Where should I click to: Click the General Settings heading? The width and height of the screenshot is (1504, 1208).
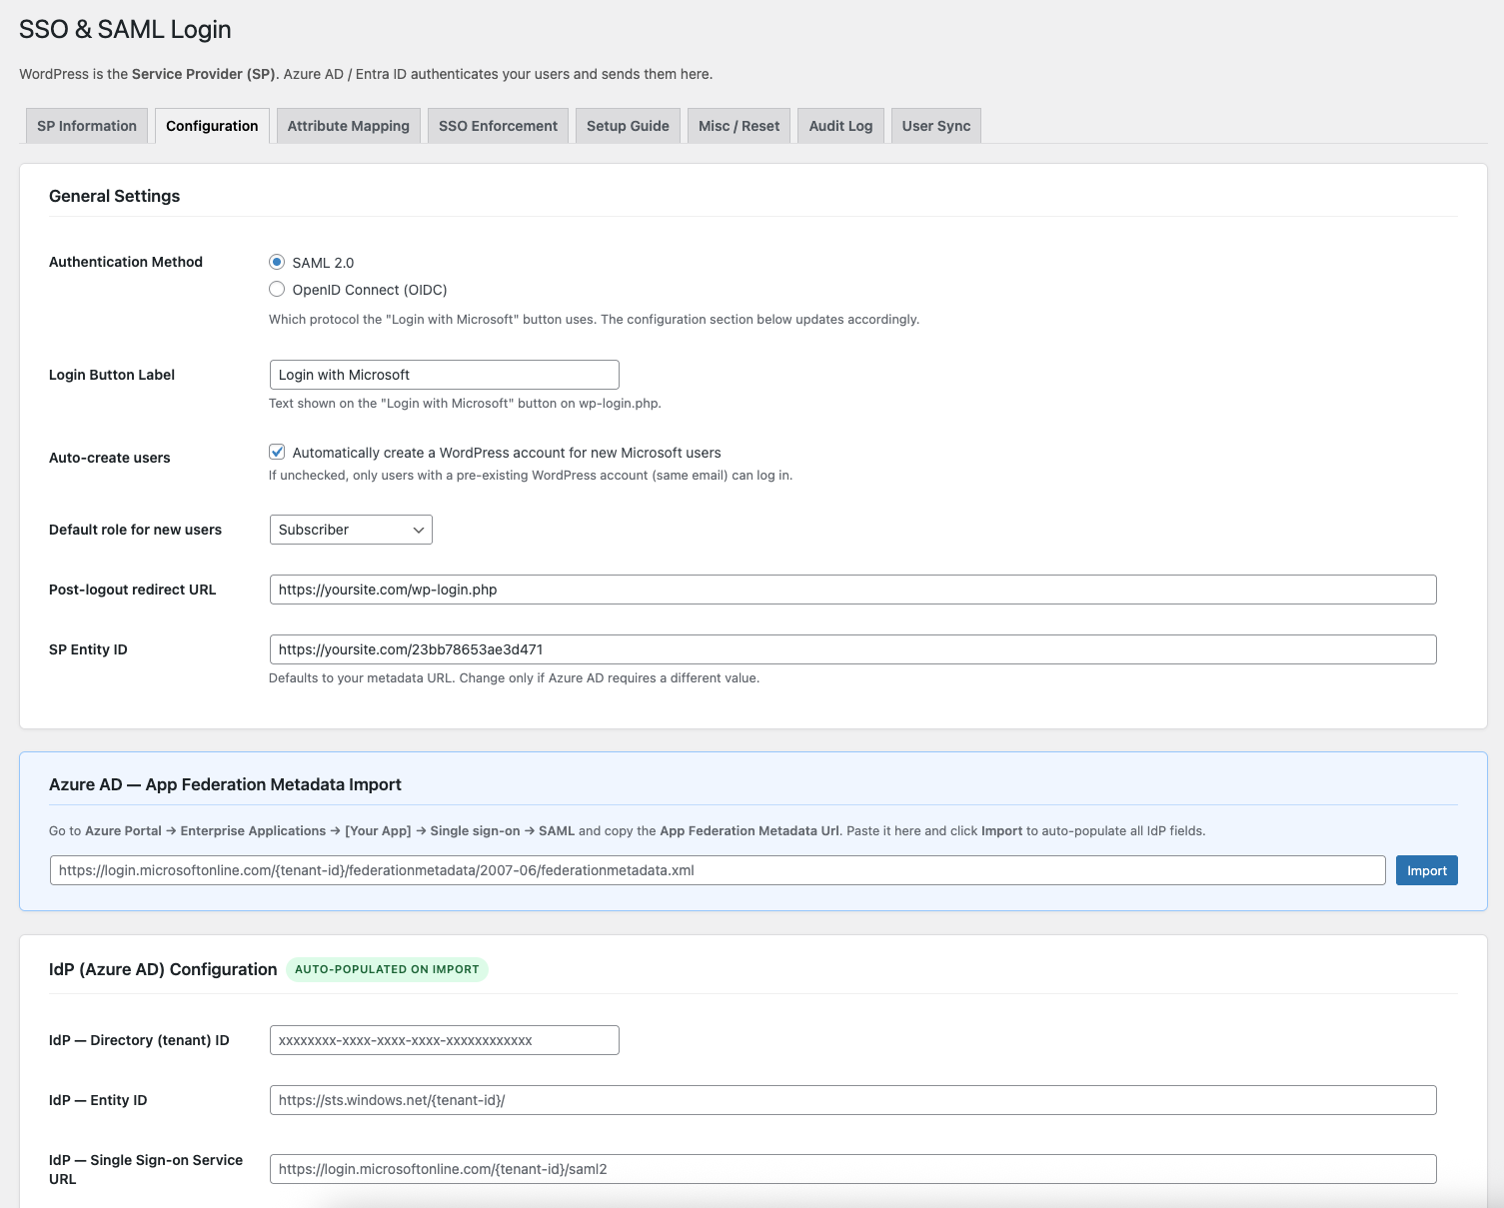point(115,196)
